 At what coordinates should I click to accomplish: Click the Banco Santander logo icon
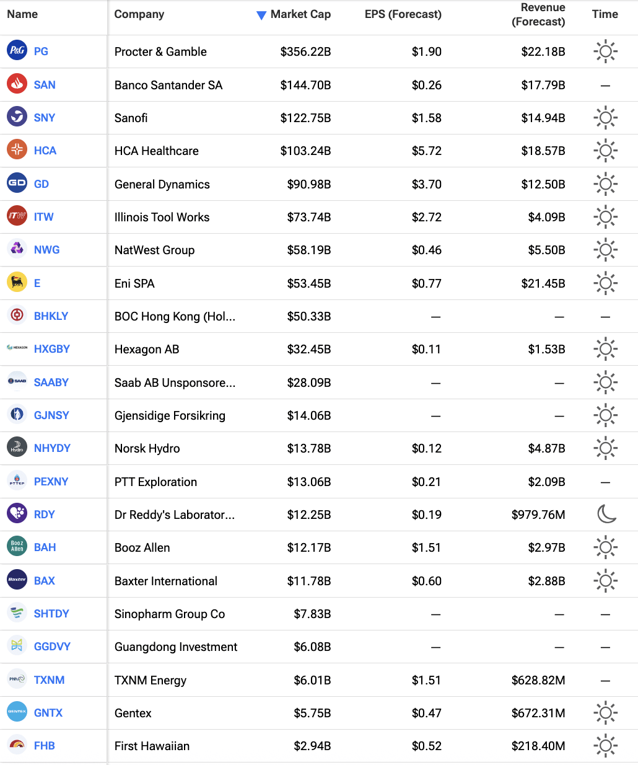coord(17,84)
